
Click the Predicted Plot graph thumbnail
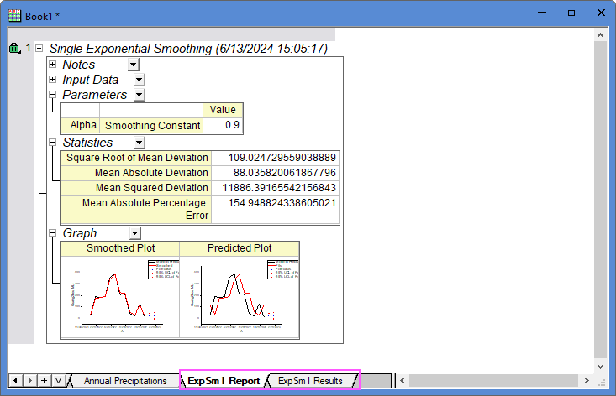pyautogui.click(x=240, y=297)
